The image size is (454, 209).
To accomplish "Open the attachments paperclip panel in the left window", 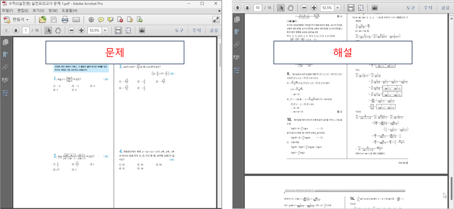I will 6,67.
